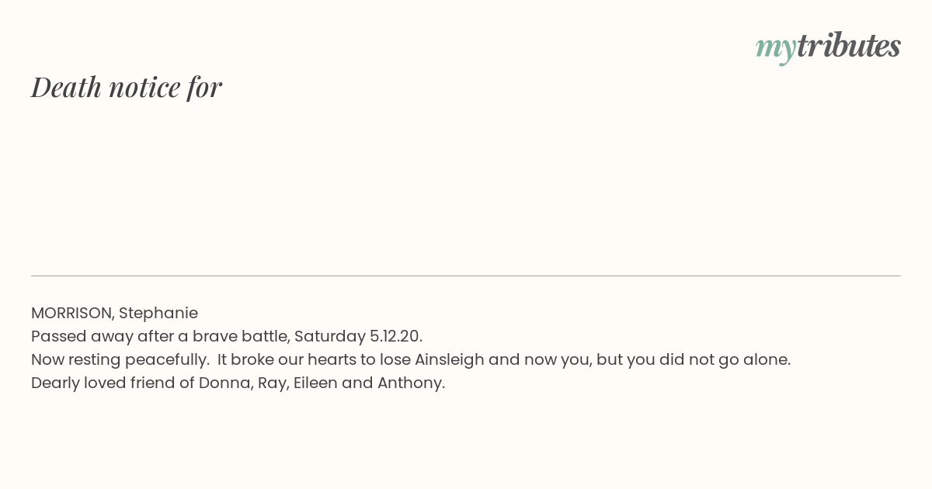Click the name "Eileen"
932x489 pixels.
tap(315, 383)
